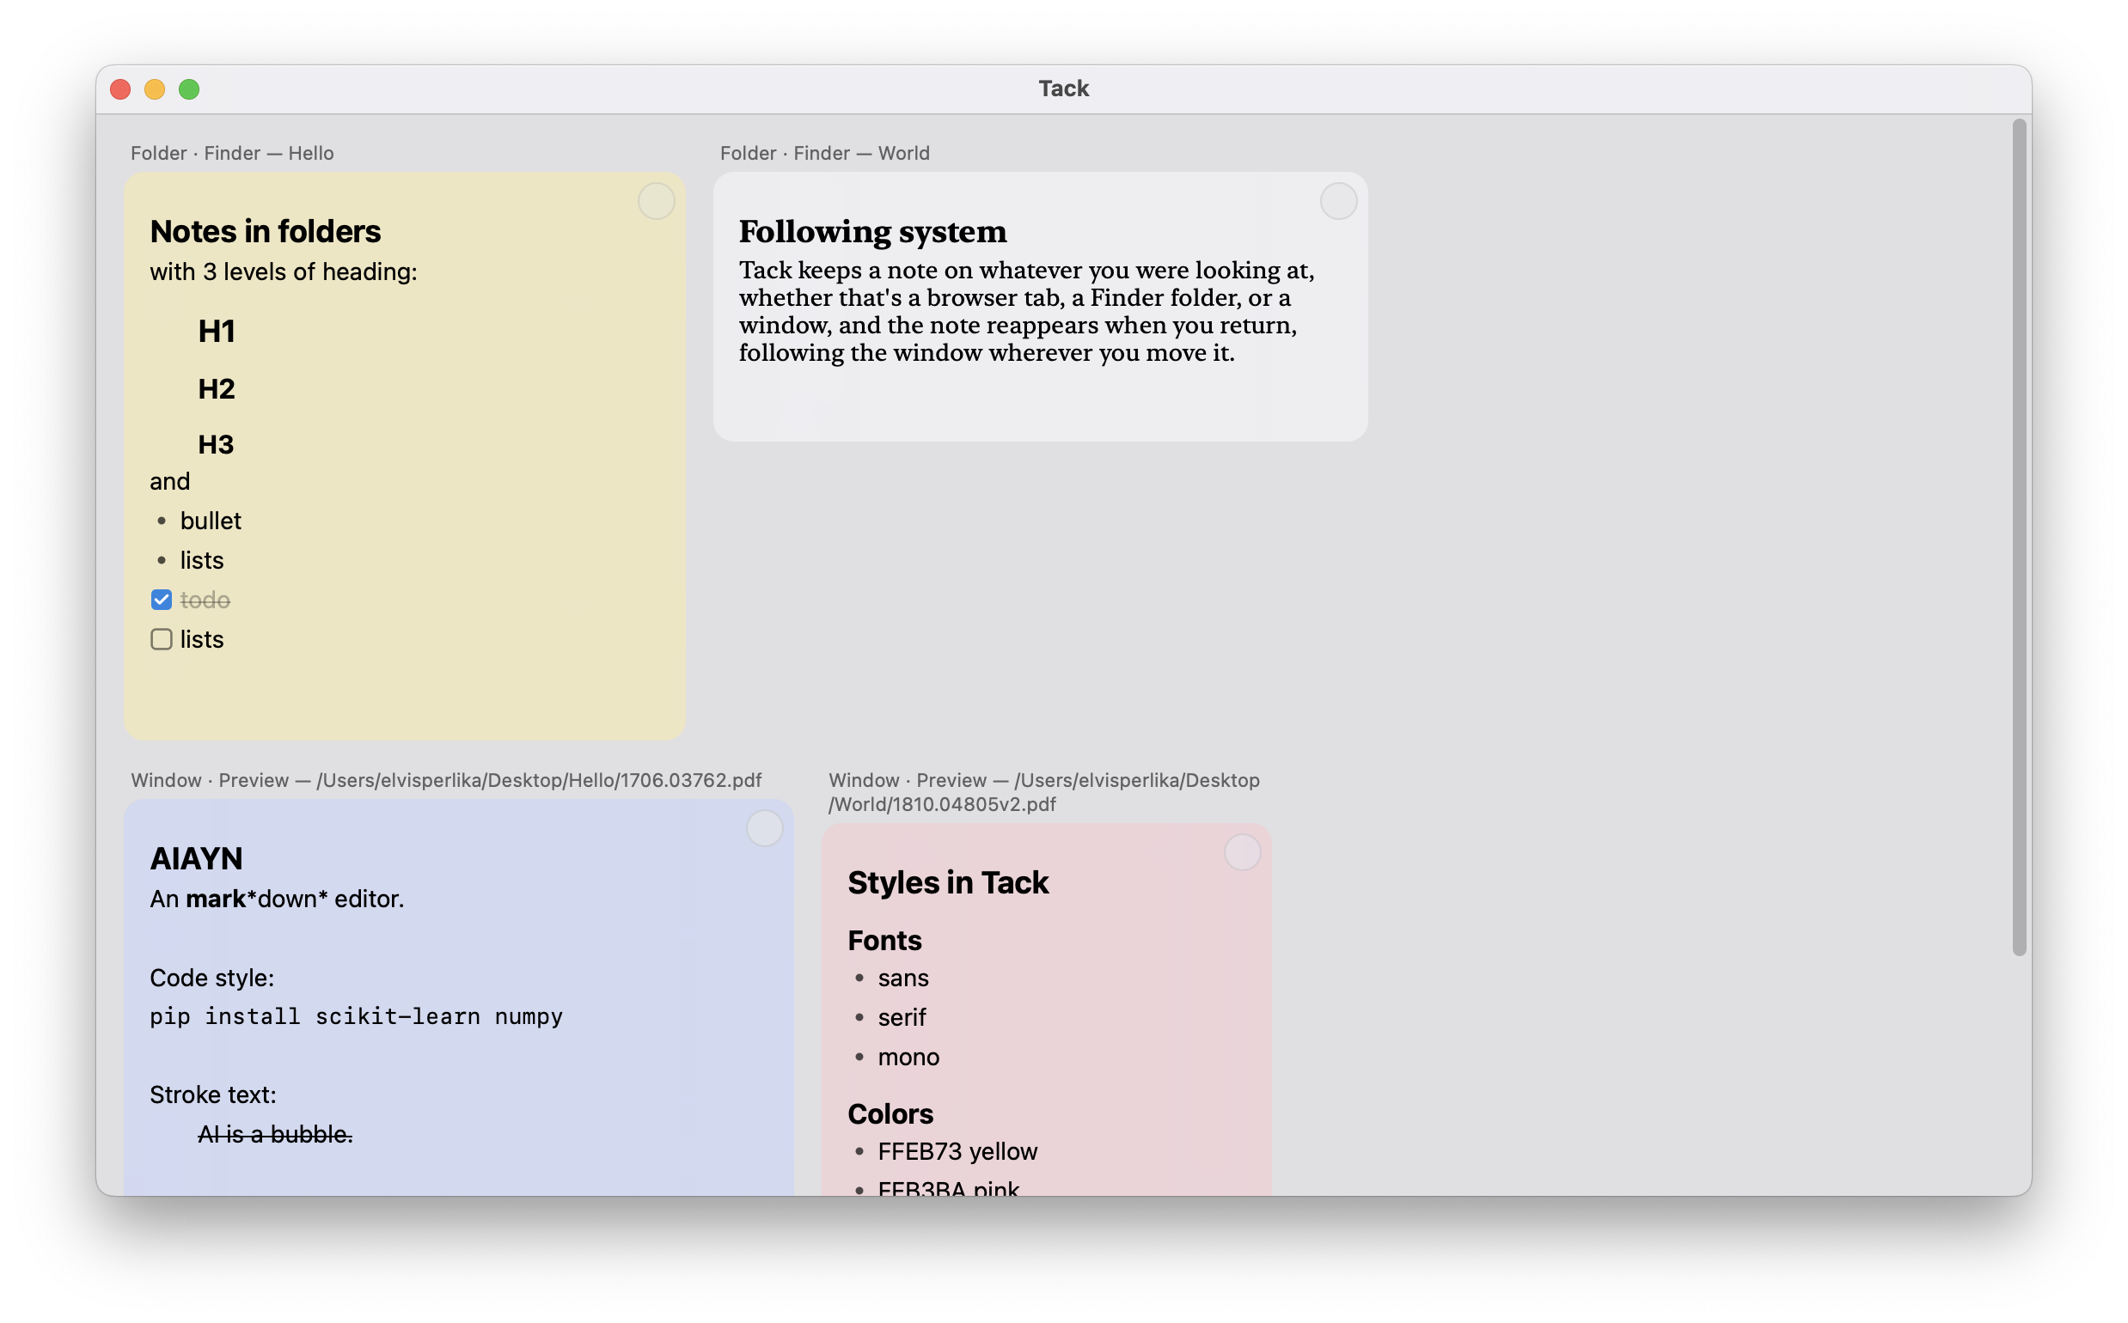This screenshot has width=2128, height=1323.
Task: Click the 'Colors' subheading
Action: [890, 1114]
